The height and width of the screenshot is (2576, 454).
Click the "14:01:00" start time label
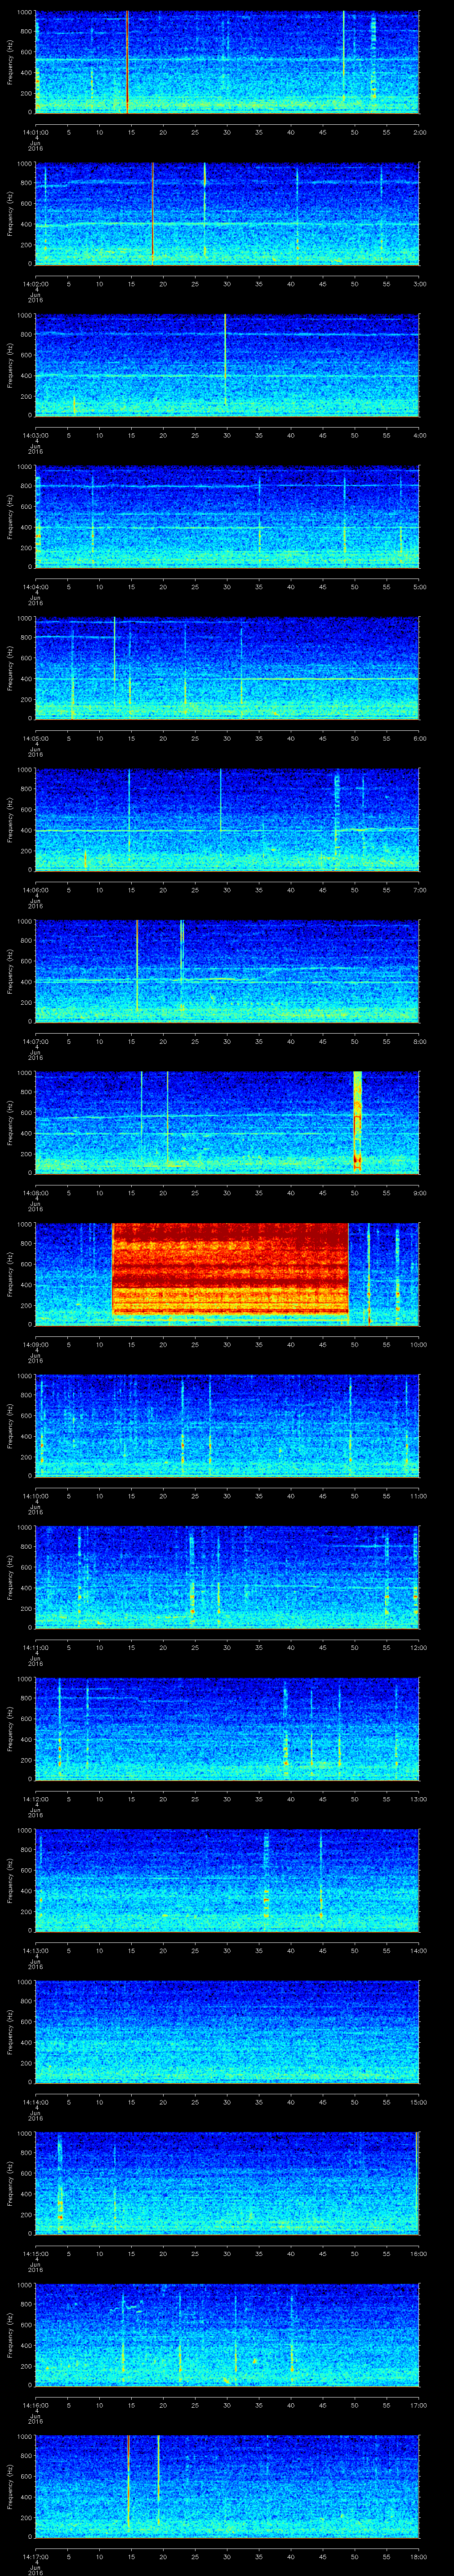36,131
